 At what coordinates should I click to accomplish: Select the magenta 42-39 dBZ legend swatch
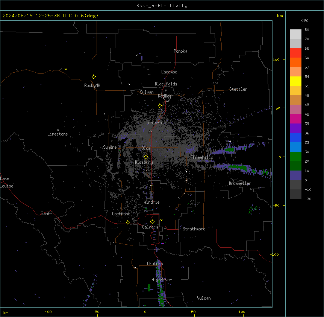coord(295,119)
